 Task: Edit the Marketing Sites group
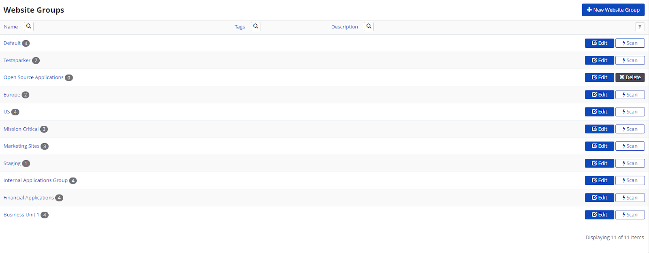[600, 146]
